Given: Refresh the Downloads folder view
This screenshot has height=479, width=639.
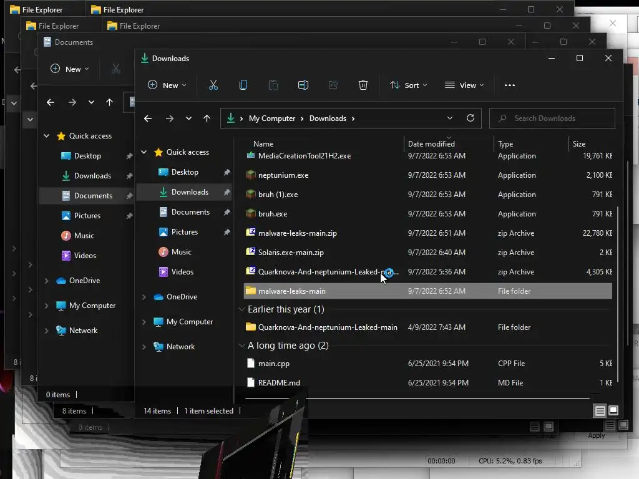Looking at the screenshot, I should click(x=471, y=118).
